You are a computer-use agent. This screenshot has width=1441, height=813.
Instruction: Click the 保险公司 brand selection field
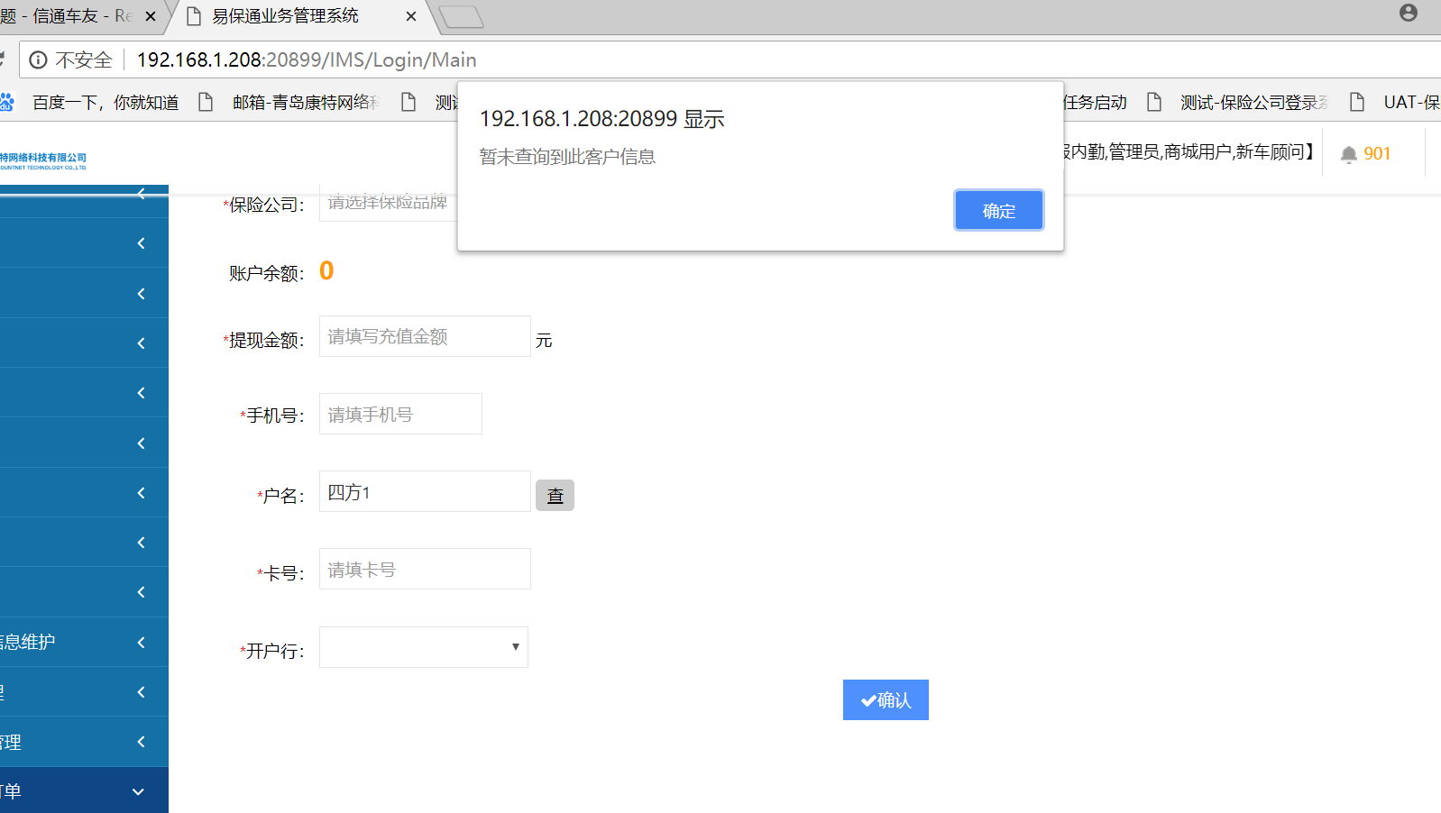click(x=389, y=203)
